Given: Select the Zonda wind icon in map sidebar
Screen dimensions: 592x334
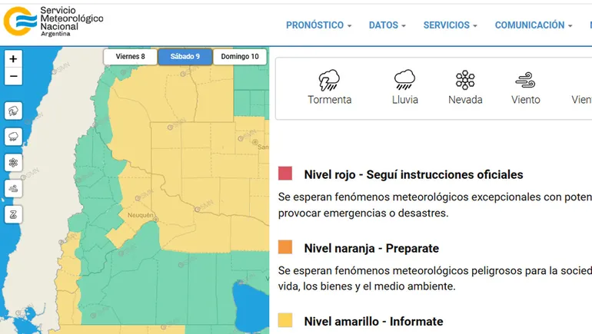Looking at the screenshot, I should point(13,214).
